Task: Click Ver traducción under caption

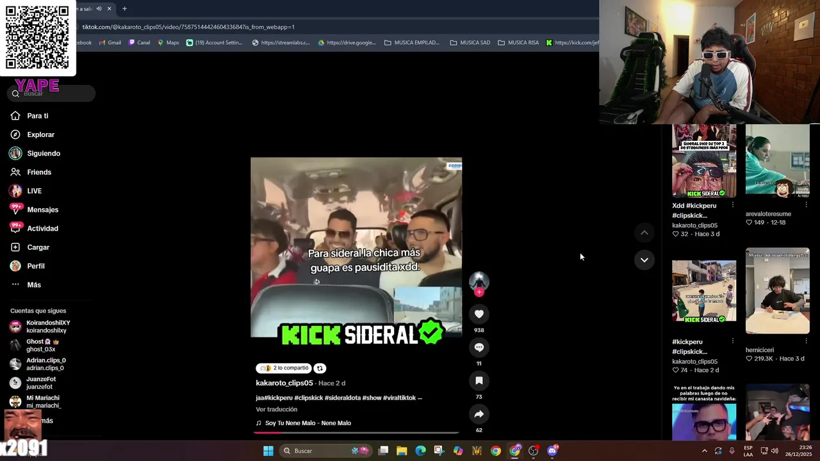Action: tap(276, 409)
